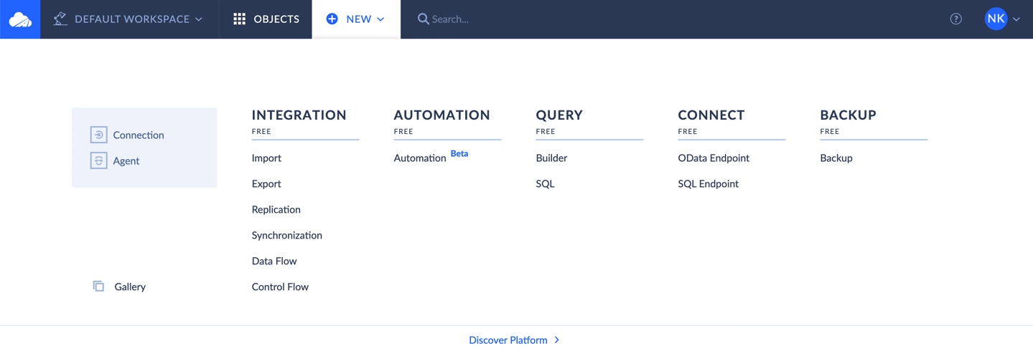Choose SQL Endpoint under Connect
The width and height of the screenshot is (1033, 351).
(708, 183)
